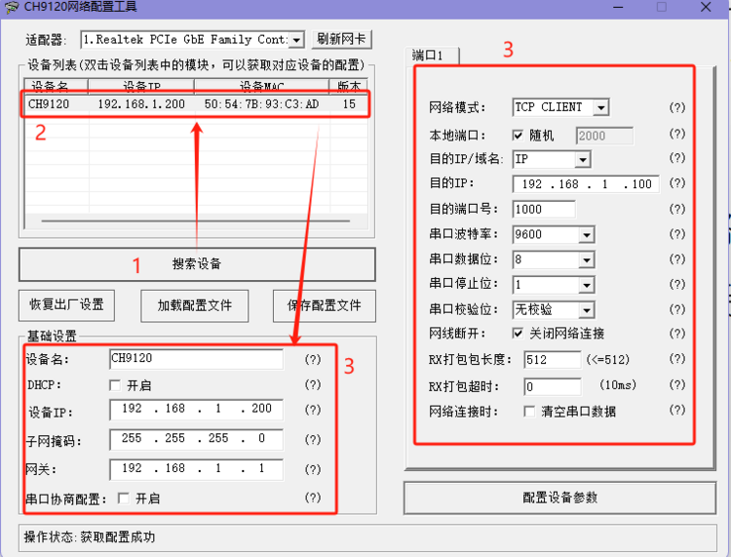Click the 加载配置文件 button
The width and height of the screenshot is (731, 557).
pos(194,306)
